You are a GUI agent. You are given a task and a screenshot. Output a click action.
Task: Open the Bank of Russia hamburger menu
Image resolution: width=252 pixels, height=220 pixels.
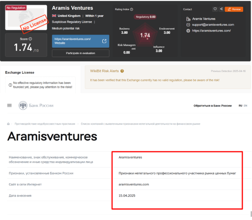coord(9,105)
